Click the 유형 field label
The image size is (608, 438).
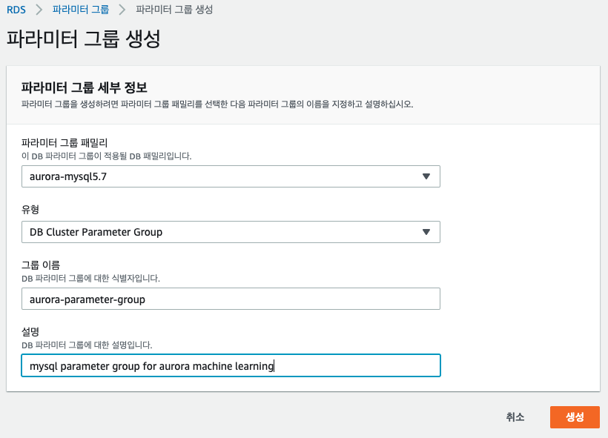(x=30, y=210)
